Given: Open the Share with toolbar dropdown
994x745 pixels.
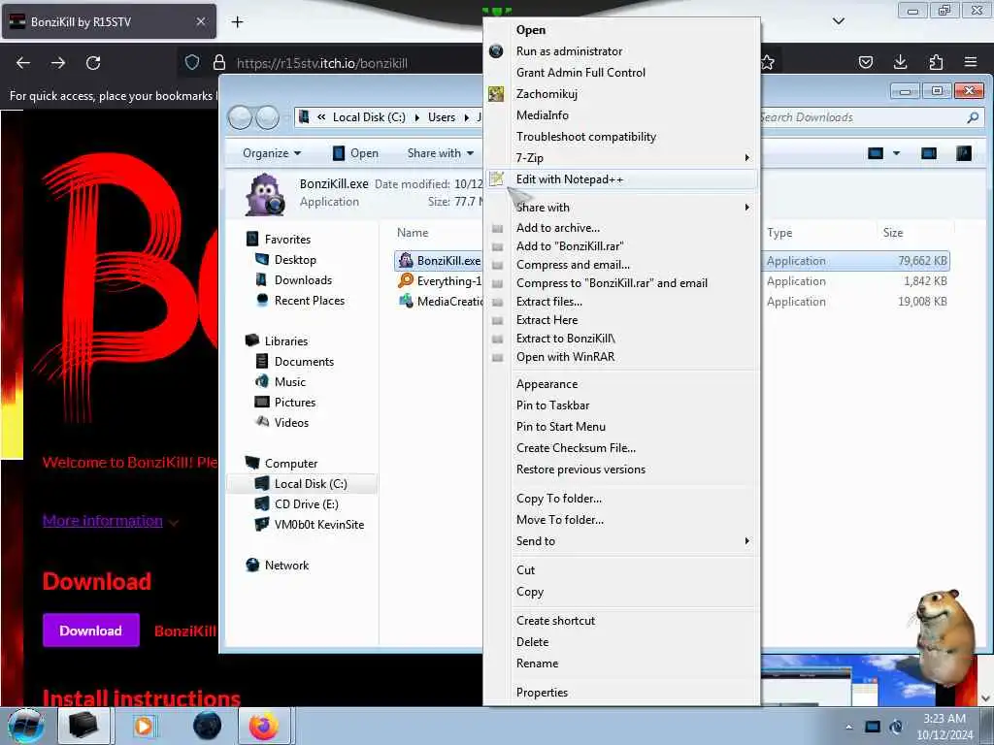Looking at the screenshot, I should (441, 153).
